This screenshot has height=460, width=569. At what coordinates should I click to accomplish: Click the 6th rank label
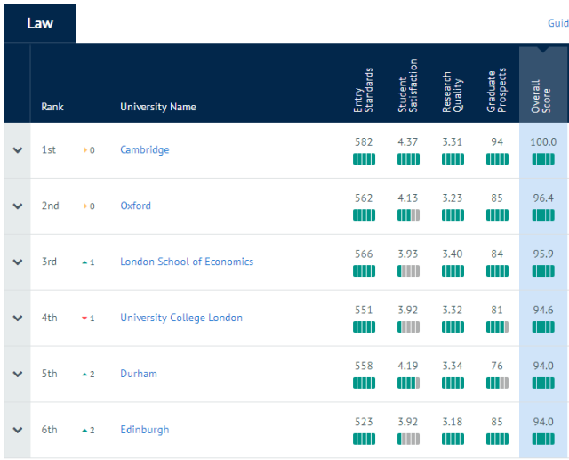50,430
